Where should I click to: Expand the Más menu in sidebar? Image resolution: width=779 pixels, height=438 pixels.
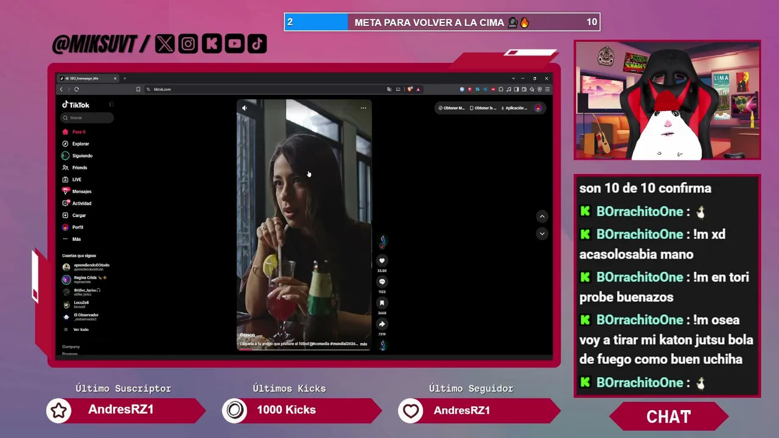72,239
